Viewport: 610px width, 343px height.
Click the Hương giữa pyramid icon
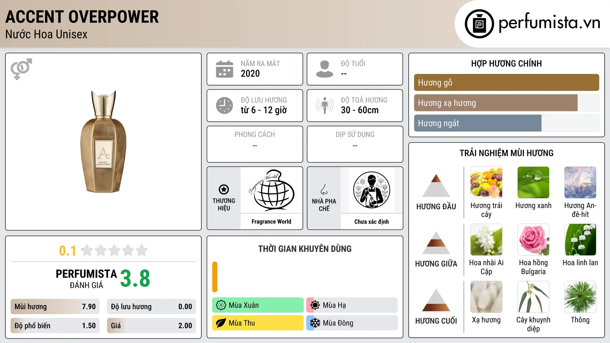click(436, 242)
